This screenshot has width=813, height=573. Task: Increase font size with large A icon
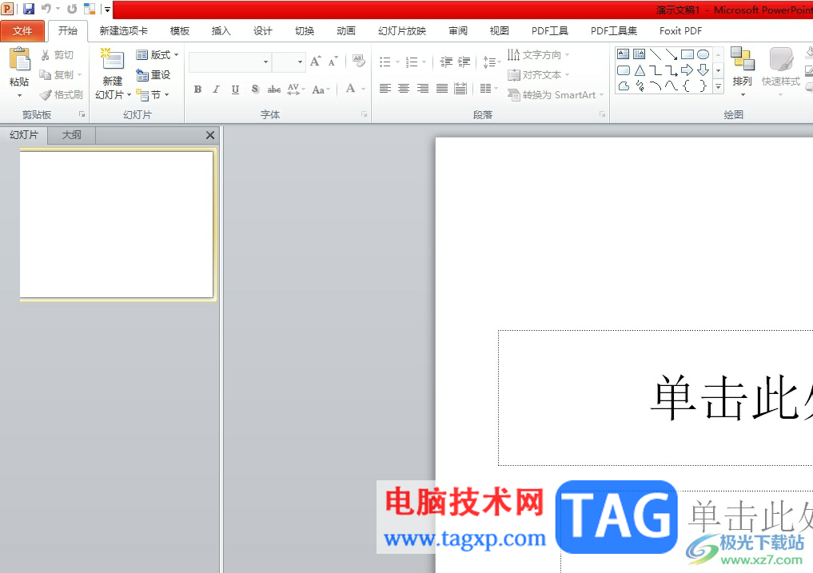(315, 62)
